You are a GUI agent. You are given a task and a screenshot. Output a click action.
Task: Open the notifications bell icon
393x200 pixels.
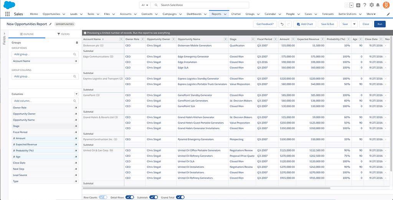click(378, 5)
